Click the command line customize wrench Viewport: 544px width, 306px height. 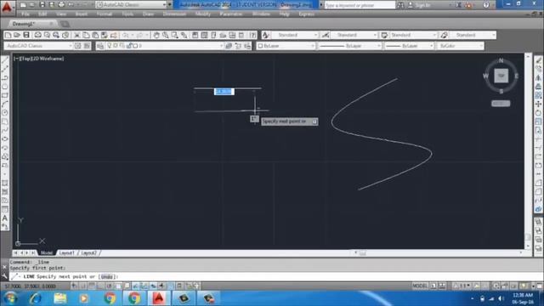pos(4,276)
